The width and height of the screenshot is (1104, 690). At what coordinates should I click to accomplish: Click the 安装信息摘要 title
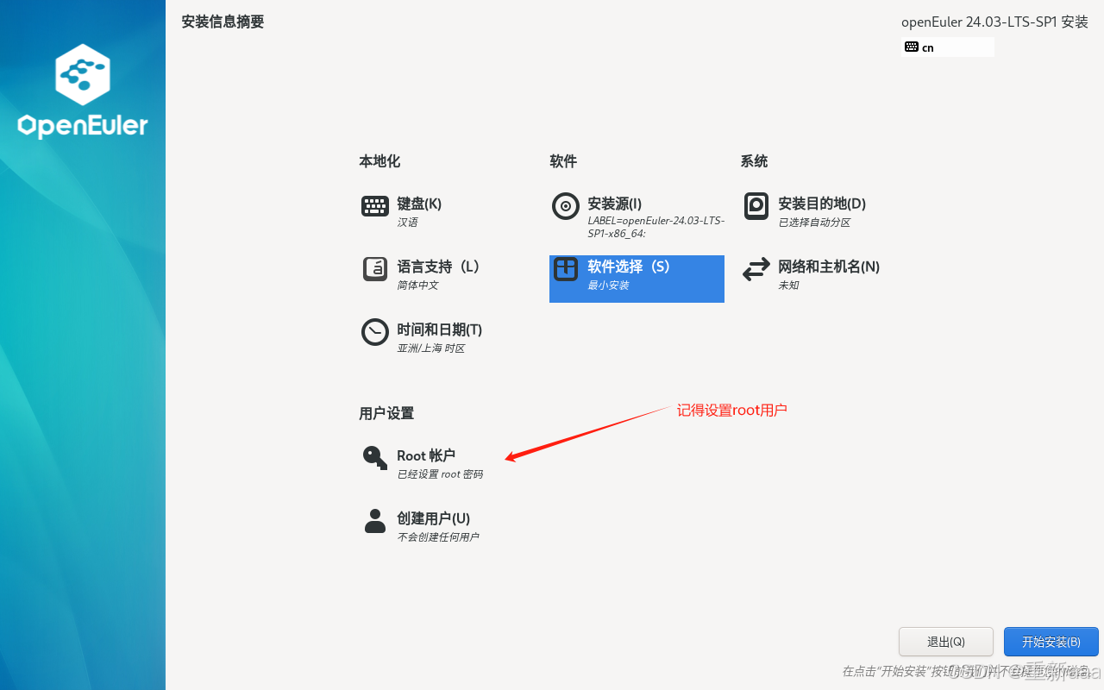coord(223,22)
